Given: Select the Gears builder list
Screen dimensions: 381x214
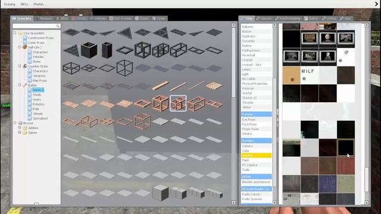Looking at the screenshot, I should pos(37,99).
